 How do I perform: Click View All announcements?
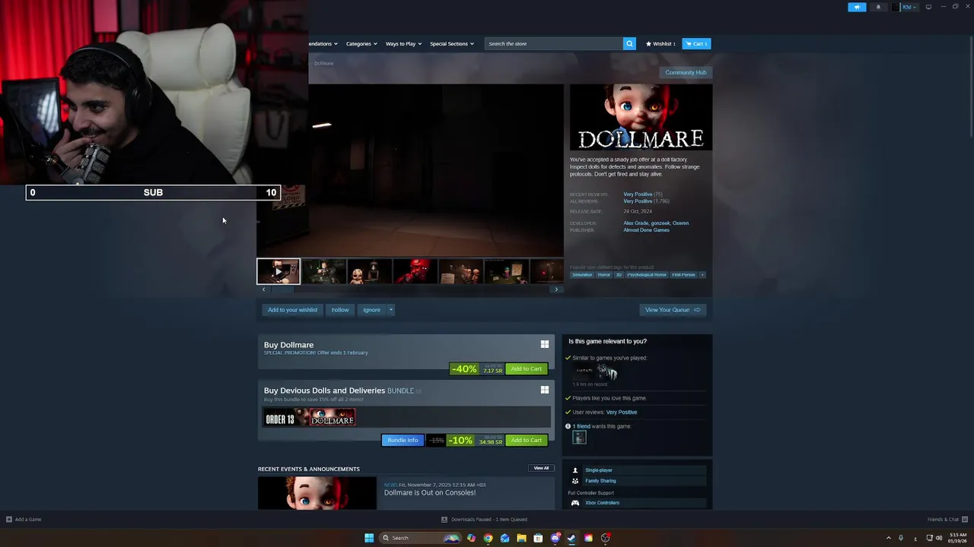pyautogui.click(x=541, y=468)
